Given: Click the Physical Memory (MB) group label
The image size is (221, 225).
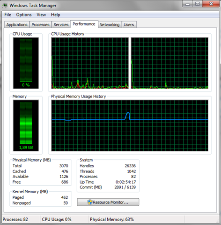Looking at the screenshot, I should [32, 160].
